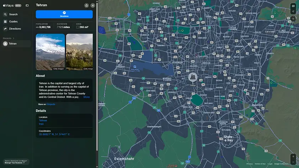This screenshot has width=299, height=168.
Task: Click the Tehran city pin on map
Action: [193, 77]
